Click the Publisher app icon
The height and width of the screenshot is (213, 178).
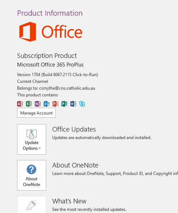point(64,104)
